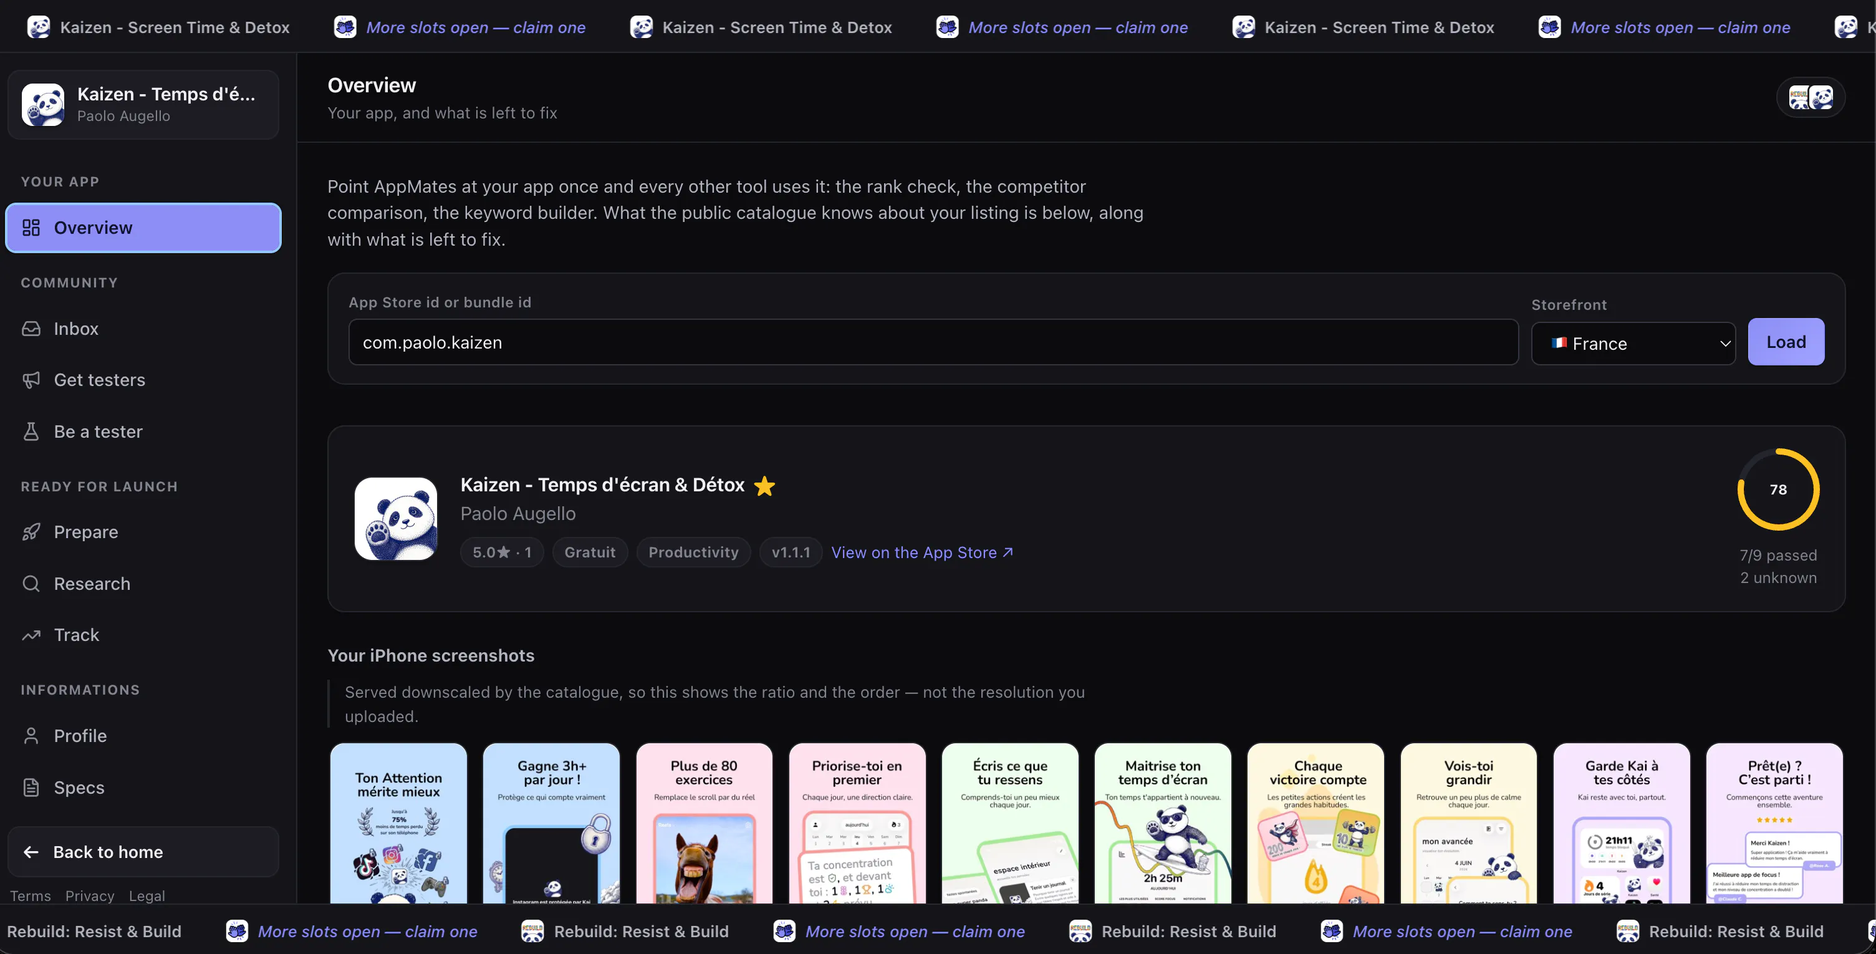Click the Kaizen panda icon in sidebar header
This screenshot has height=954, width=1876.
pyautogui.click(x=43, y=104)
